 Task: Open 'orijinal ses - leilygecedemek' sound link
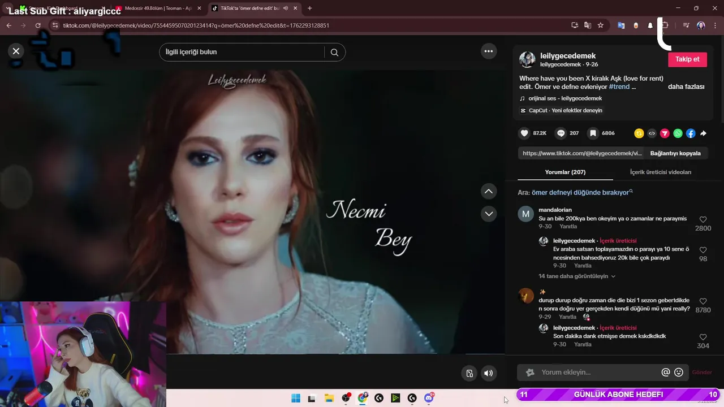[565, 98]
